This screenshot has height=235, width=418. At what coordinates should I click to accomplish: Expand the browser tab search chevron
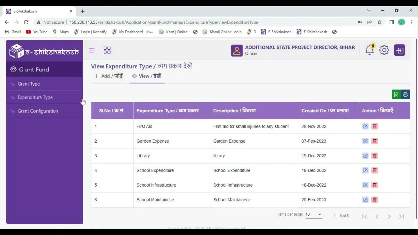369,11
